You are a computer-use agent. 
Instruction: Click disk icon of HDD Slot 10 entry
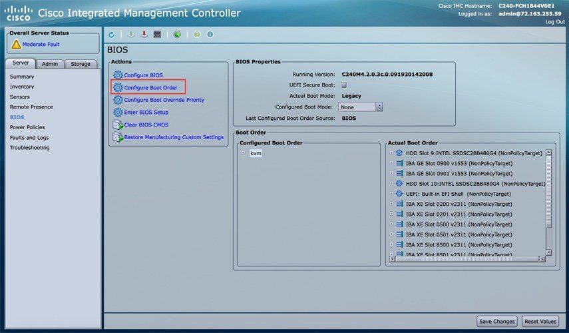(x=399, y=184)
